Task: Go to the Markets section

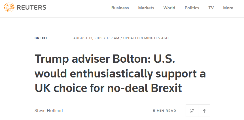Action: click(146, 8)
